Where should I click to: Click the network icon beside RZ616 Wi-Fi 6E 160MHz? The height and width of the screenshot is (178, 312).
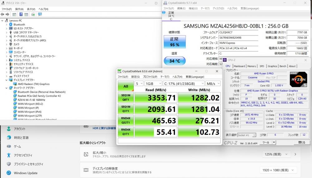click(x=15, y=100)
